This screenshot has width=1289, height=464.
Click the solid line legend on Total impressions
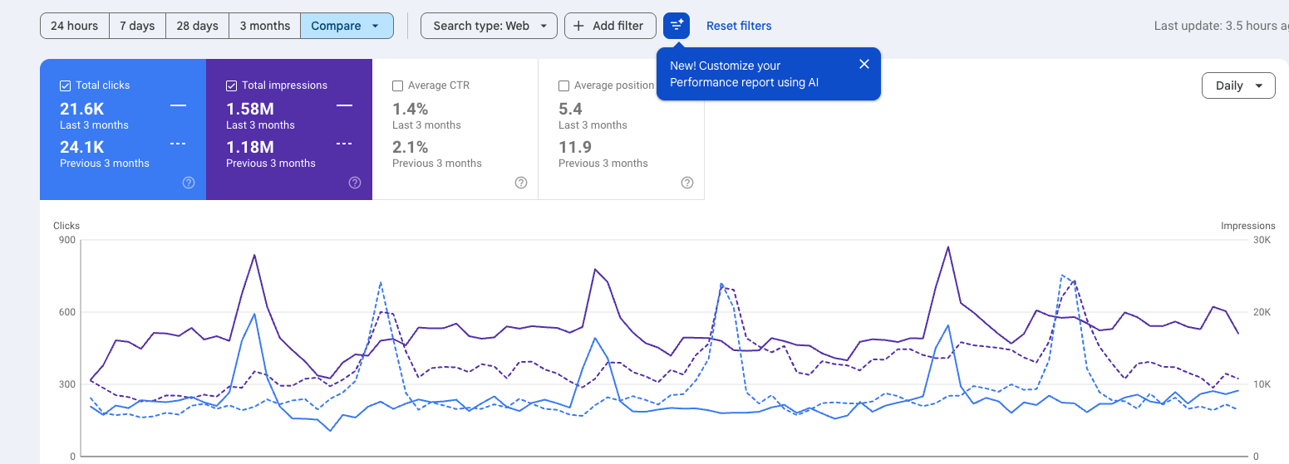pos(344,106)
